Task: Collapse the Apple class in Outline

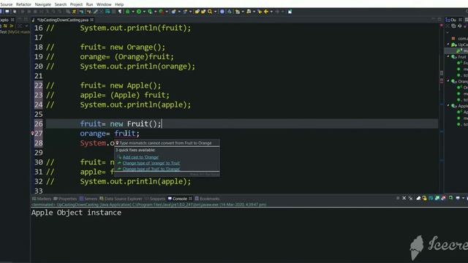Action: [448, 106]
